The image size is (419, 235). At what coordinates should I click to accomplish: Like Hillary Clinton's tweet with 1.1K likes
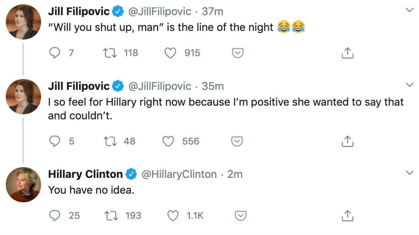[x=173, y=216]
